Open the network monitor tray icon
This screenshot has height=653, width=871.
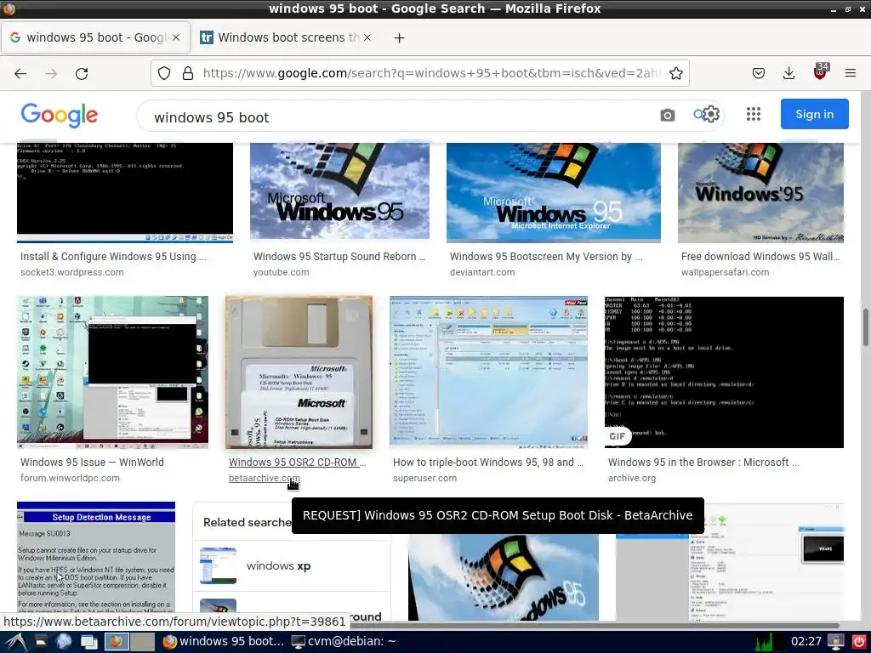(836, 641)
